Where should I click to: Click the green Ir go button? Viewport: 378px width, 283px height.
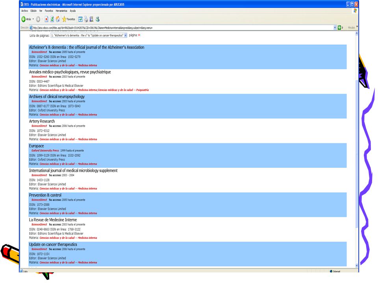click(x=340, y=28)
